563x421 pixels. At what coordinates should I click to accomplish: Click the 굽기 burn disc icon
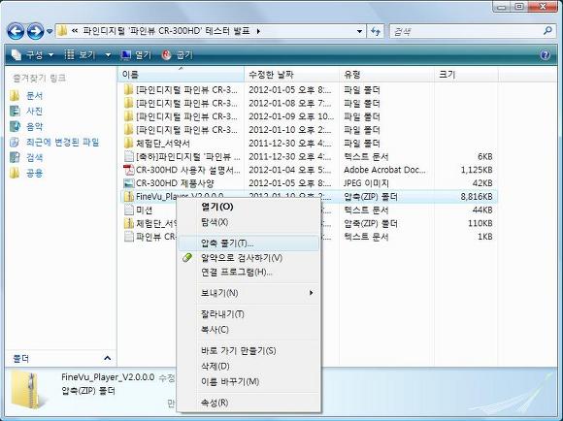[x=167, y=55]
